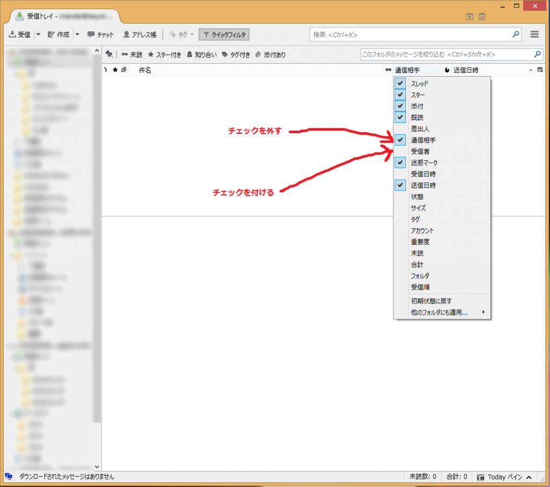Open the calendar tab icon
This screenshot has height=487, width=550.
[469, 17]
